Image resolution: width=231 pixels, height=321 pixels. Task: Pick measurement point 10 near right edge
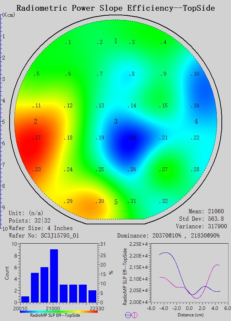click(x=195, y=74)
